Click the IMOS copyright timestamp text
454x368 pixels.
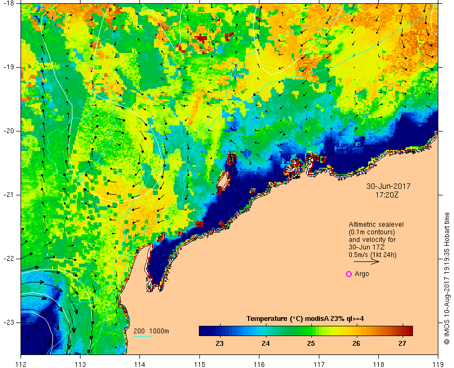(447, 278)
